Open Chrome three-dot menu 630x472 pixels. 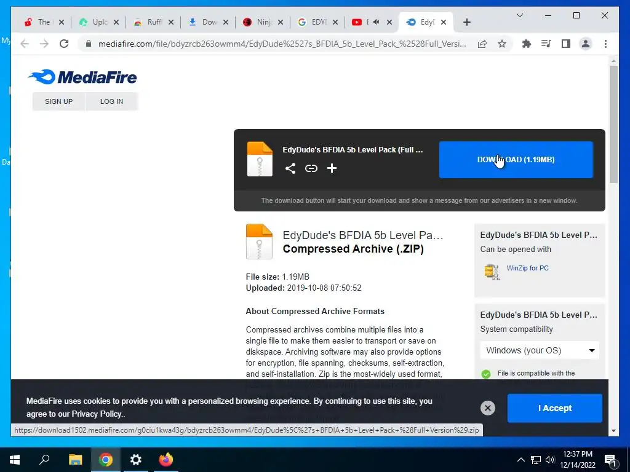click(x=605, y=44)
